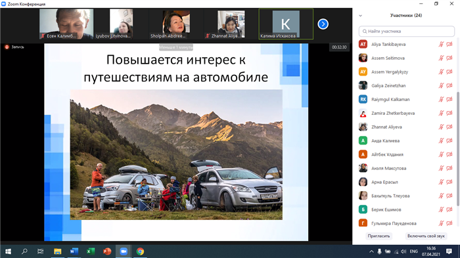Click the participants list scrollbar

[458, 149]
